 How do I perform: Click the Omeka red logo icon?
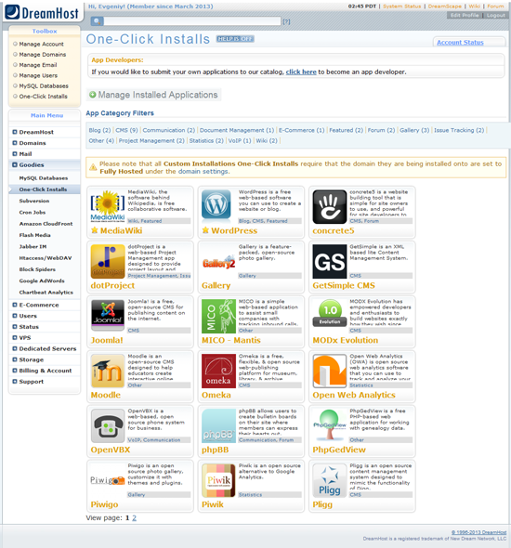point(218,372)
